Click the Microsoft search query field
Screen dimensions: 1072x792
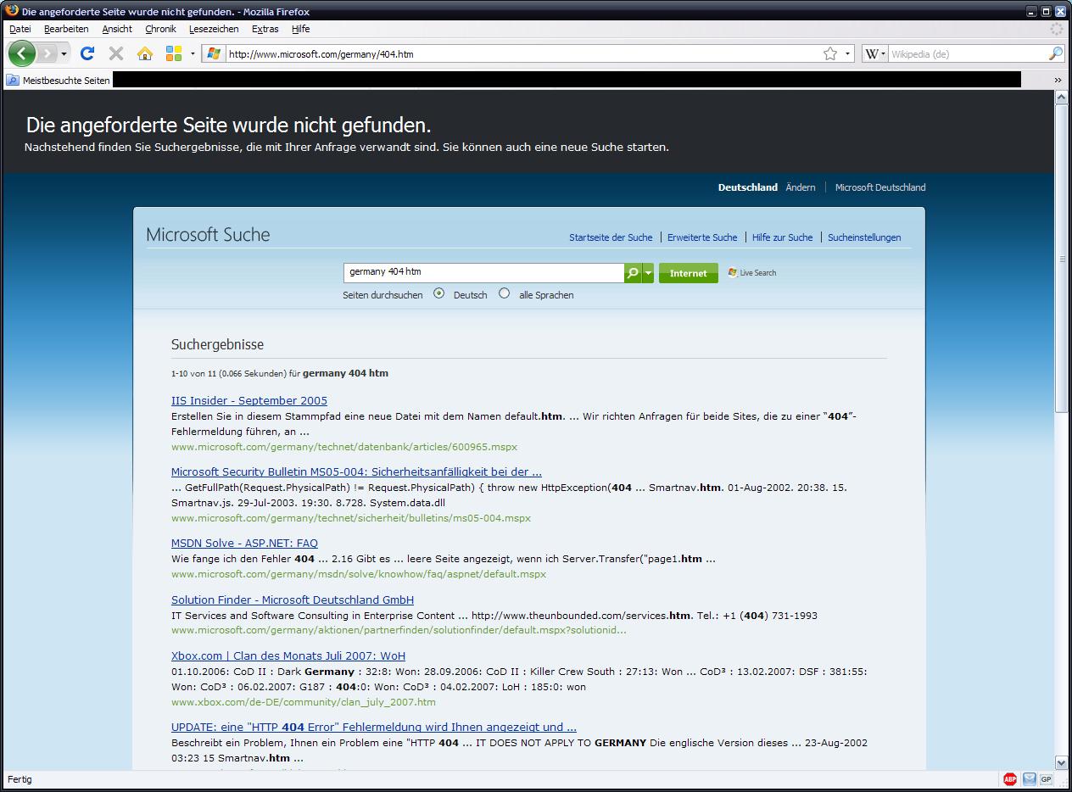[x=483, y=272]
